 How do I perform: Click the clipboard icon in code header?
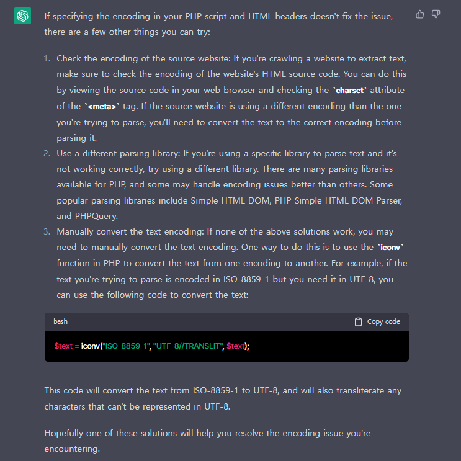point(358,321)
